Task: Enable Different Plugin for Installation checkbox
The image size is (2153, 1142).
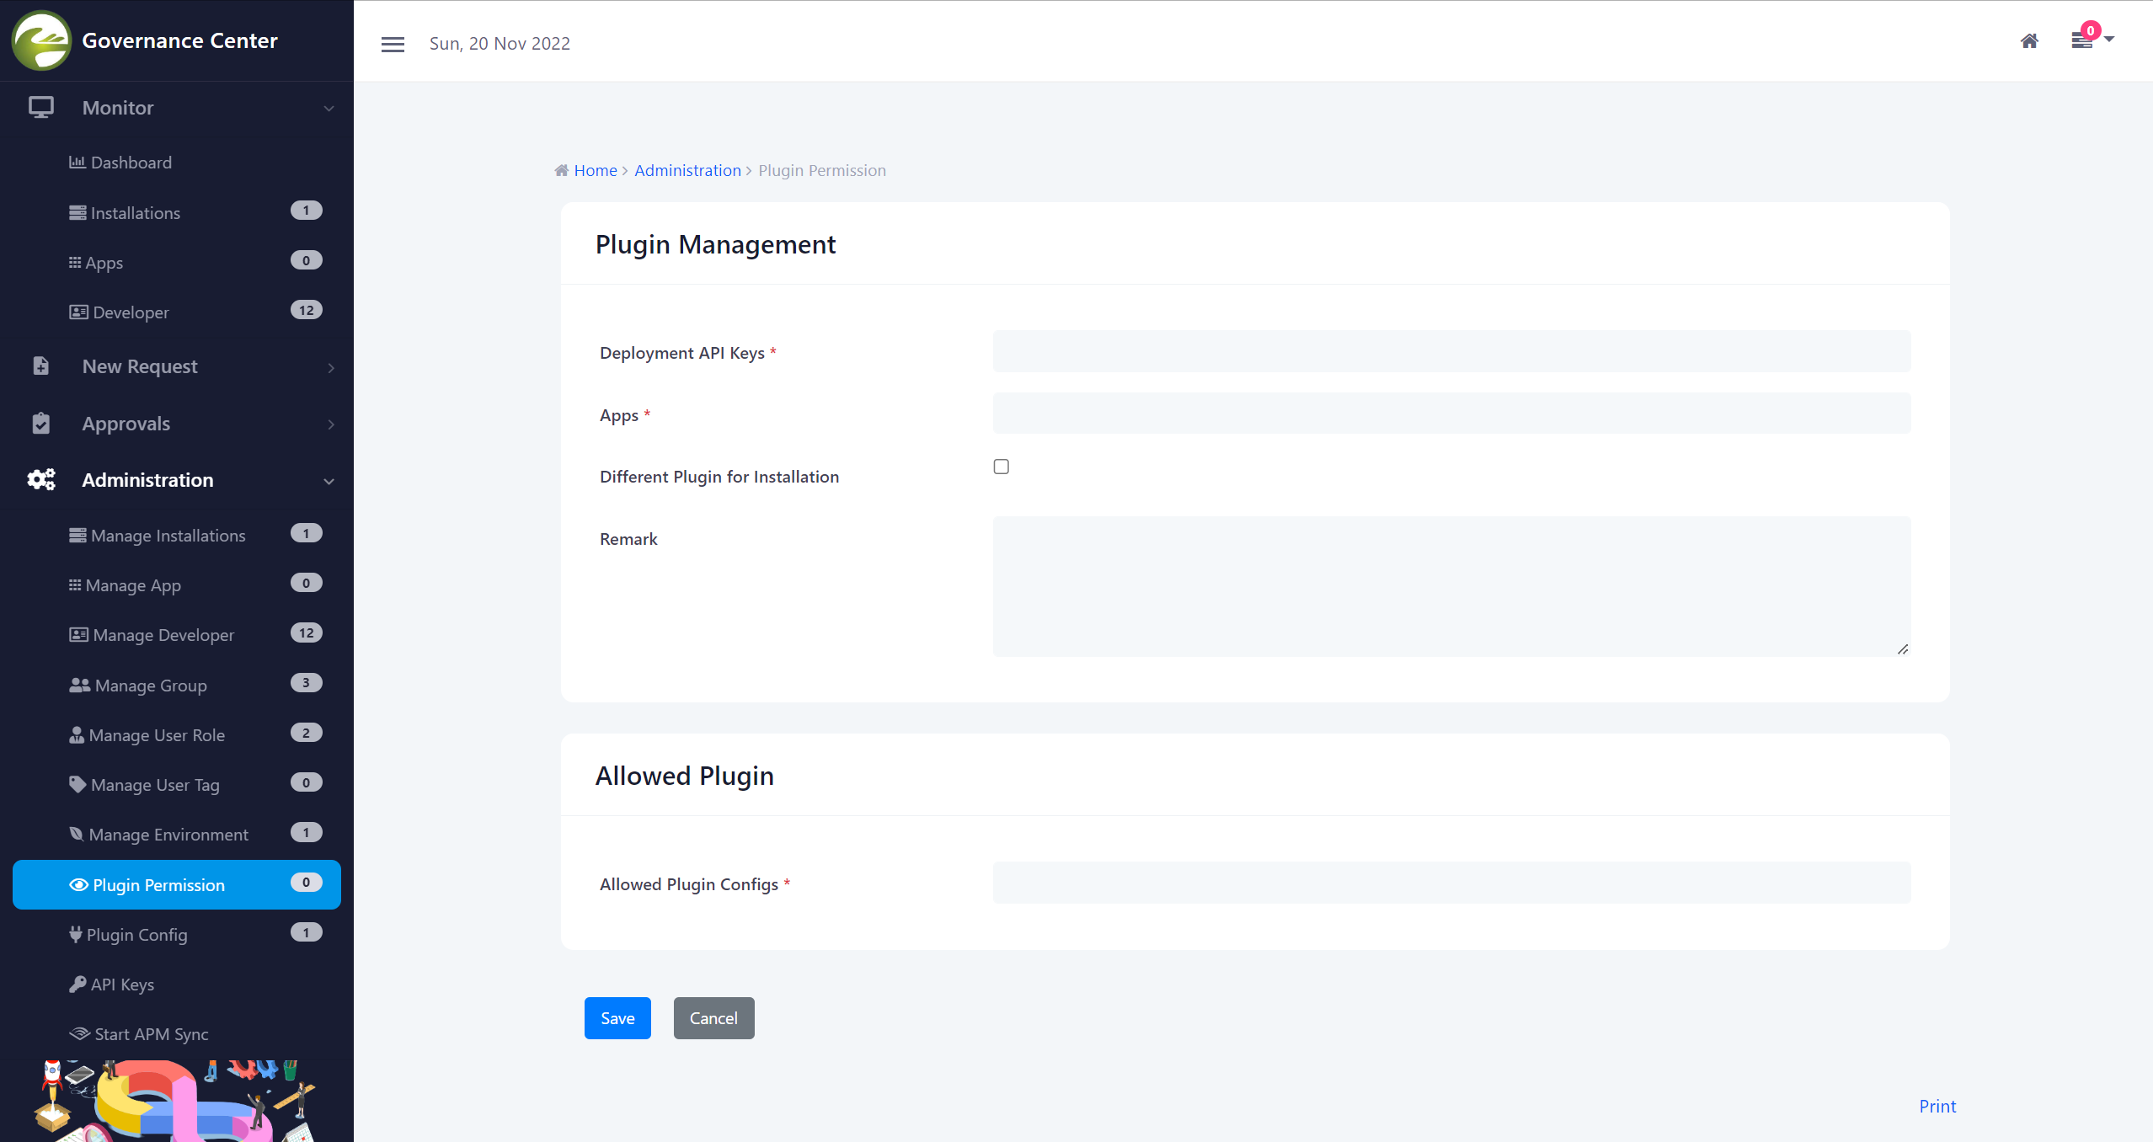Action: coord(1001,467)
